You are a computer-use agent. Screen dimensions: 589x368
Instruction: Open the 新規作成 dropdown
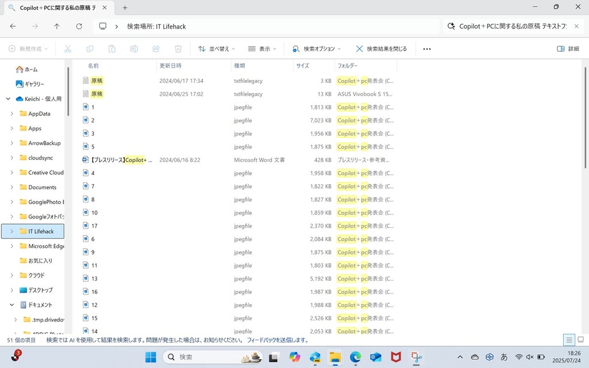coord(28,49)
